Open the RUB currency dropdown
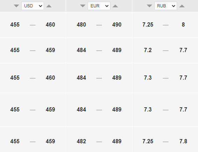The height and width of the screenshot is (152, 198). point(166,6)
